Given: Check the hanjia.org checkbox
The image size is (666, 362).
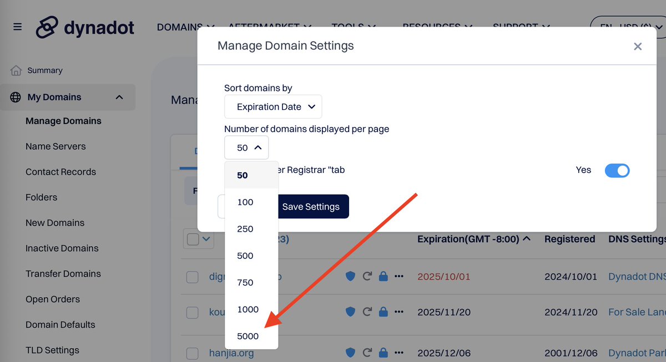Looking at the screenshot, I should pyautogui.click(x=192, y=353).
